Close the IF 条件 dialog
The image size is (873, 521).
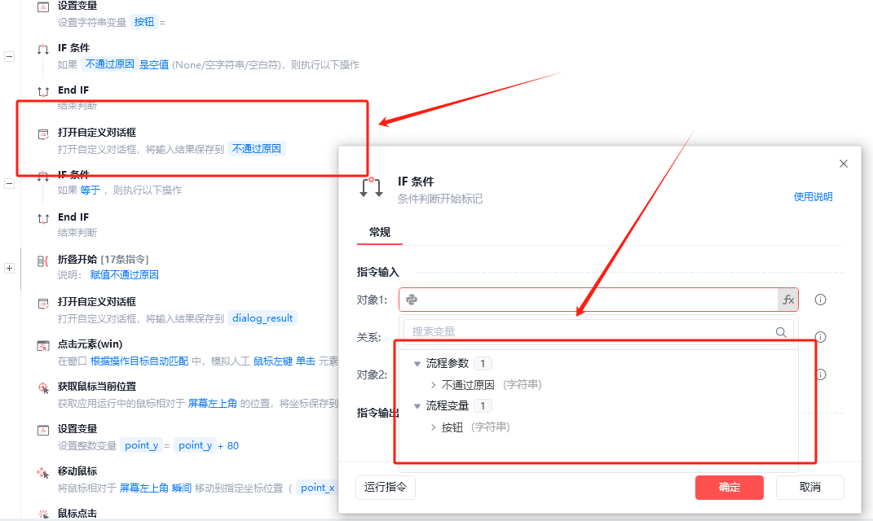tap(844, 164)
